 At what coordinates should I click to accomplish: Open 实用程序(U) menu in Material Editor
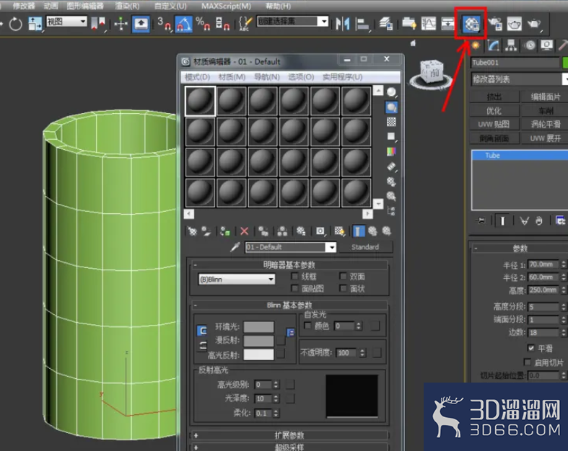point(342,77)
